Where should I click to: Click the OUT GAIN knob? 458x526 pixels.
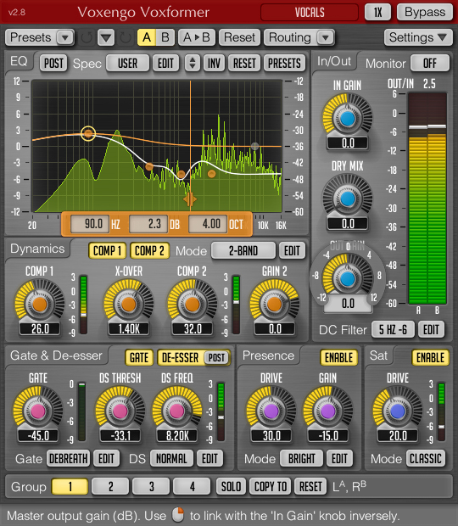point(348,278)
